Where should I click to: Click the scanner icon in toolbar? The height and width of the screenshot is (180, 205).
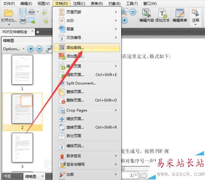tap(32, 12)
